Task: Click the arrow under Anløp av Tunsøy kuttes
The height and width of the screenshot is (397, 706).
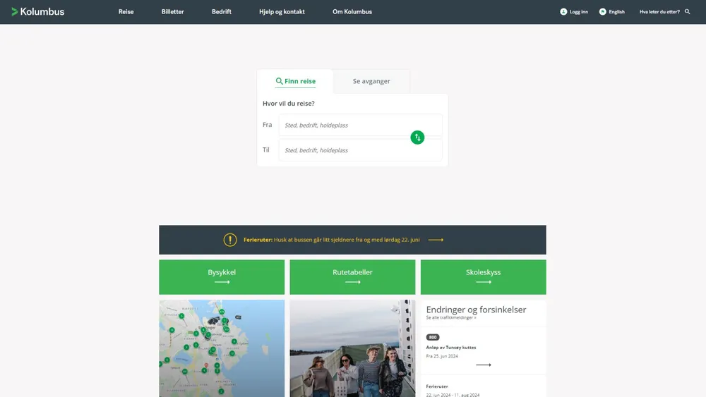Action: [483, 365]
